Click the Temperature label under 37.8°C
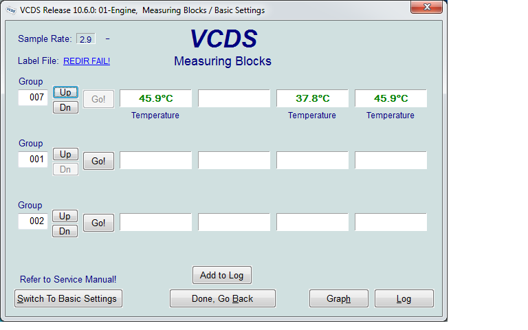528x330 pixels. tap(312, 115)
